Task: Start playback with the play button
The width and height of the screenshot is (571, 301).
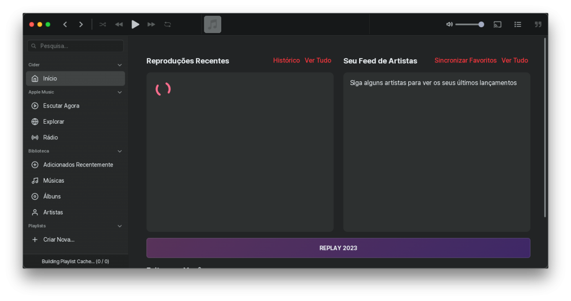Action: [x=135, y=25]
